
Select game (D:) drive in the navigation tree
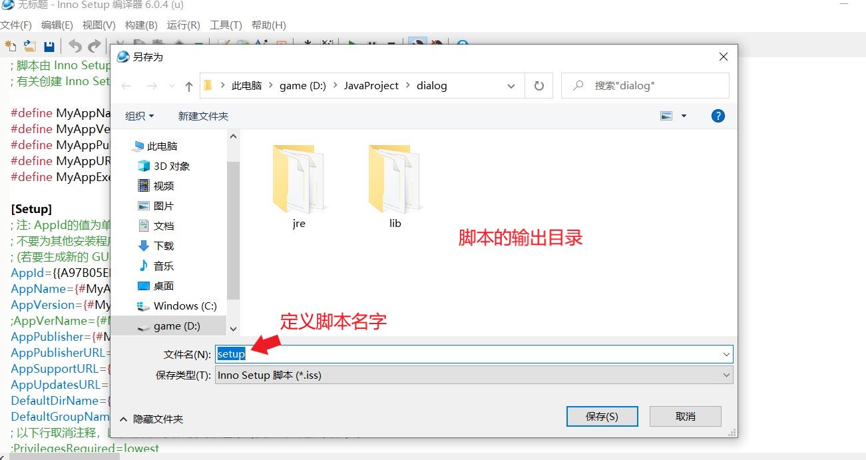click(x=168, y=326)
